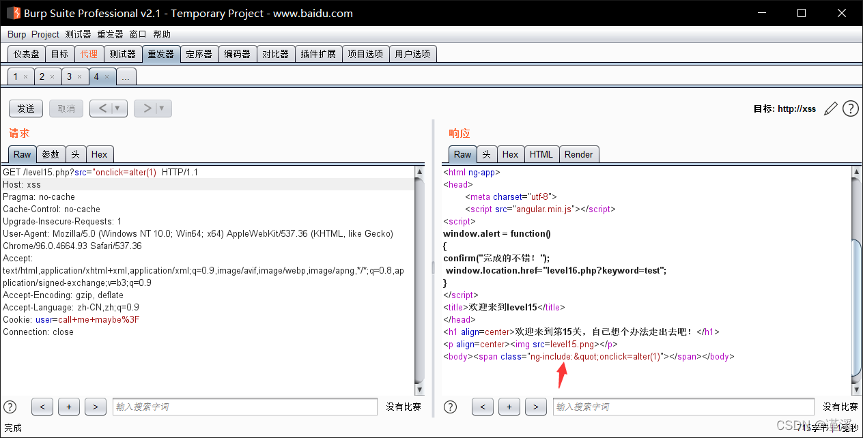Select response HTML tab
This screenshot has height=438, width=863.
pos(541,154)
